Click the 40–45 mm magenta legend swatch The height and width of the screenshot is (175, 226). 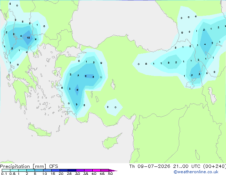point(97,170)
